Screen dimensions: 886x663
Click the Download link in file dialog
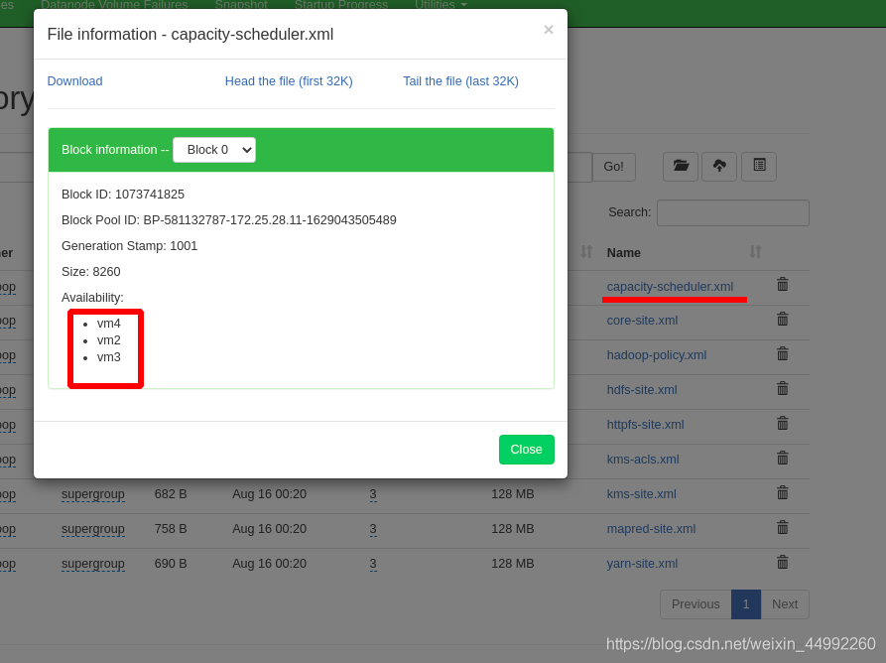click(x=74, y=81)
